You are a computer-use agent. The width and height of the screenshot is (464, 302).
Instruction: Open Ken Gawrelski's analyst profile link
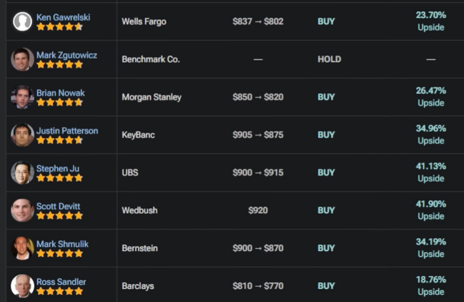[63, 17]
